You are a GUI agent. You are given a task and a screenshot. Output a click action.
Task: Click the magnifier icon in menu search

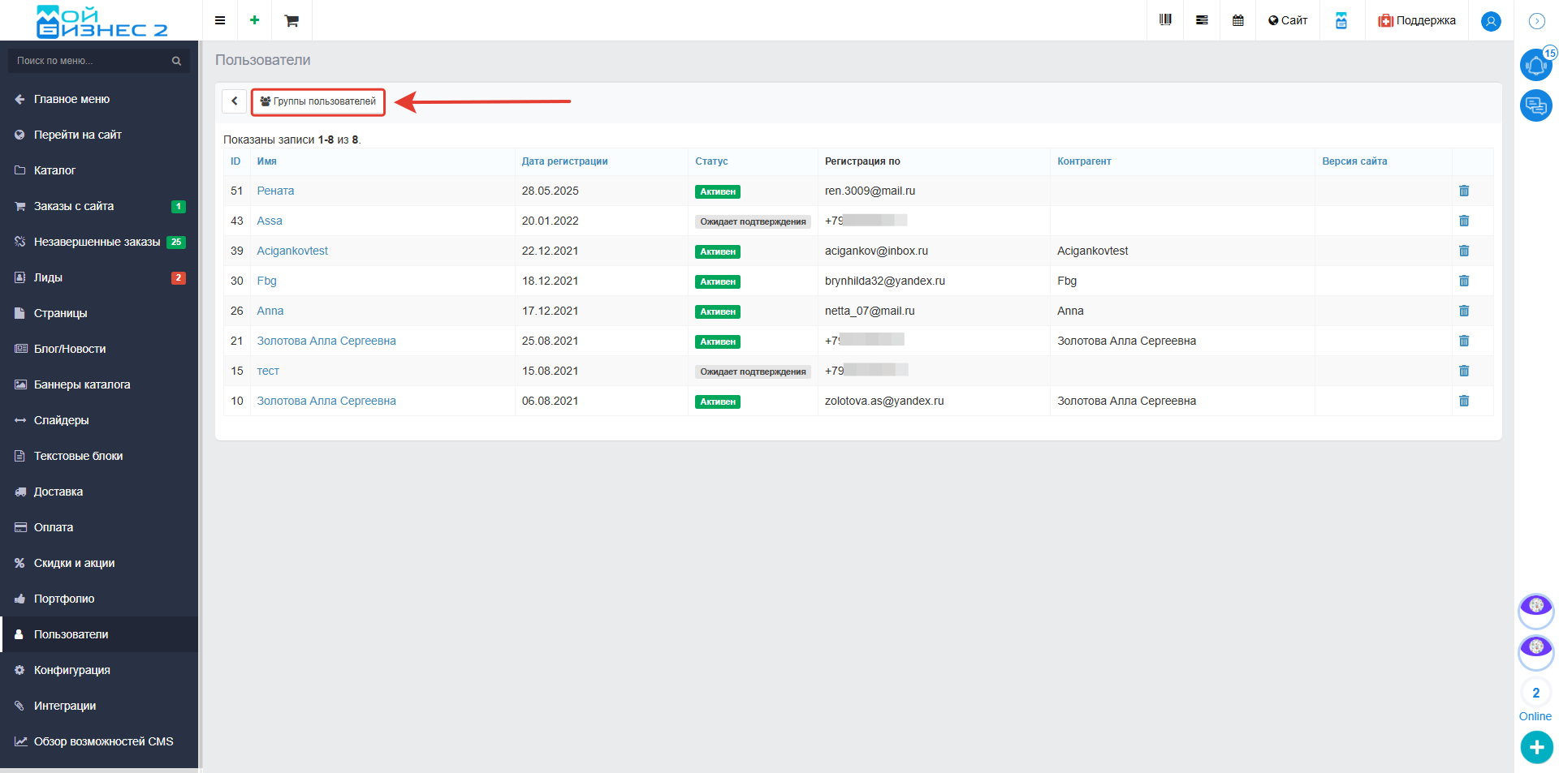pyautogui.click(x=176, y=61)
